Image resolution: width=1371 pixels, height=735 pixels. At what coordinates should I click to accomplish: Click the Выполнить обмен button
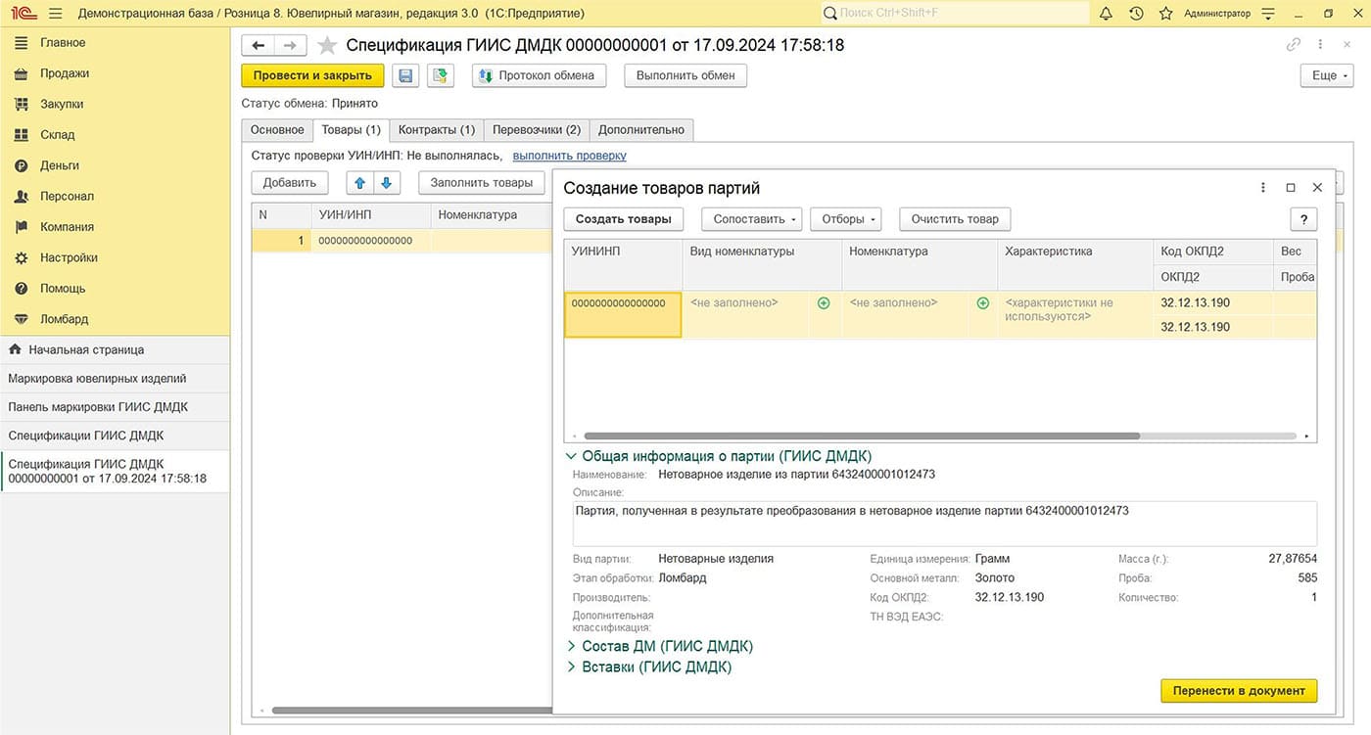coord(685,75)
